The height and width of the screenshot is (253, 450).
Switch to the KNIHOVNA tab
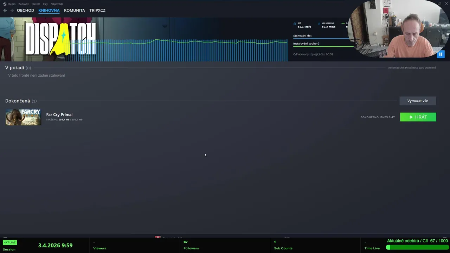49,10
